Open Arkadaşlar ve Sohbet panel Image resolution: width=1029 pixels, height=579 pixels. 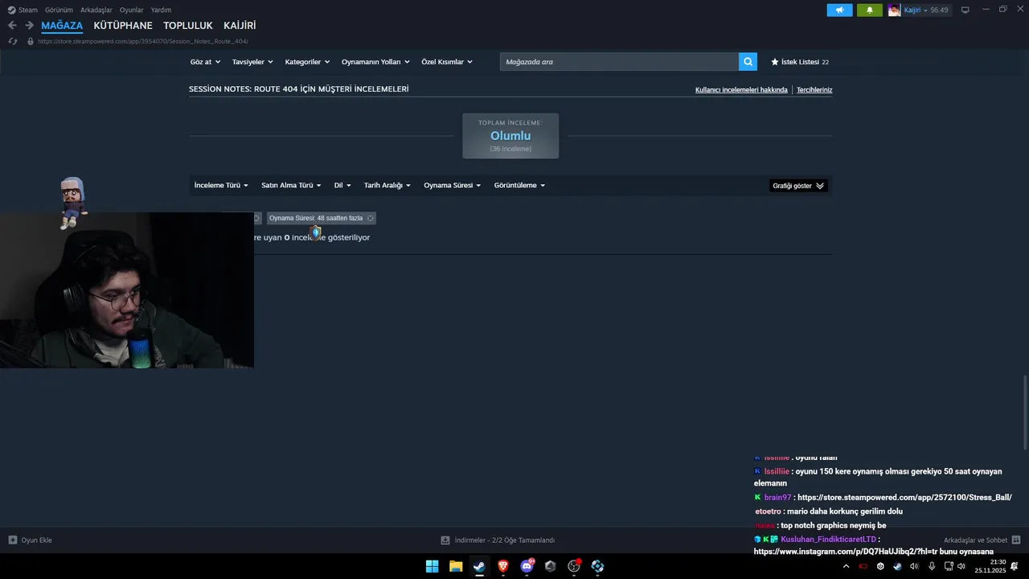tap(975, 540)
